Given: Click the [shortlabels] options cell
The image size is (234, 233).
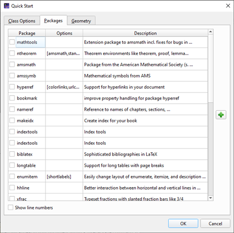Looking at the screenshot, I should [x=64, y=177].
